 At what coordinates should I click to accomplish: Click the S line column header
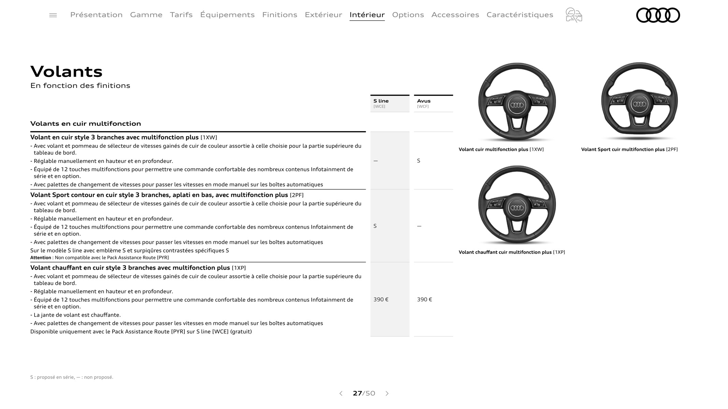390,103
